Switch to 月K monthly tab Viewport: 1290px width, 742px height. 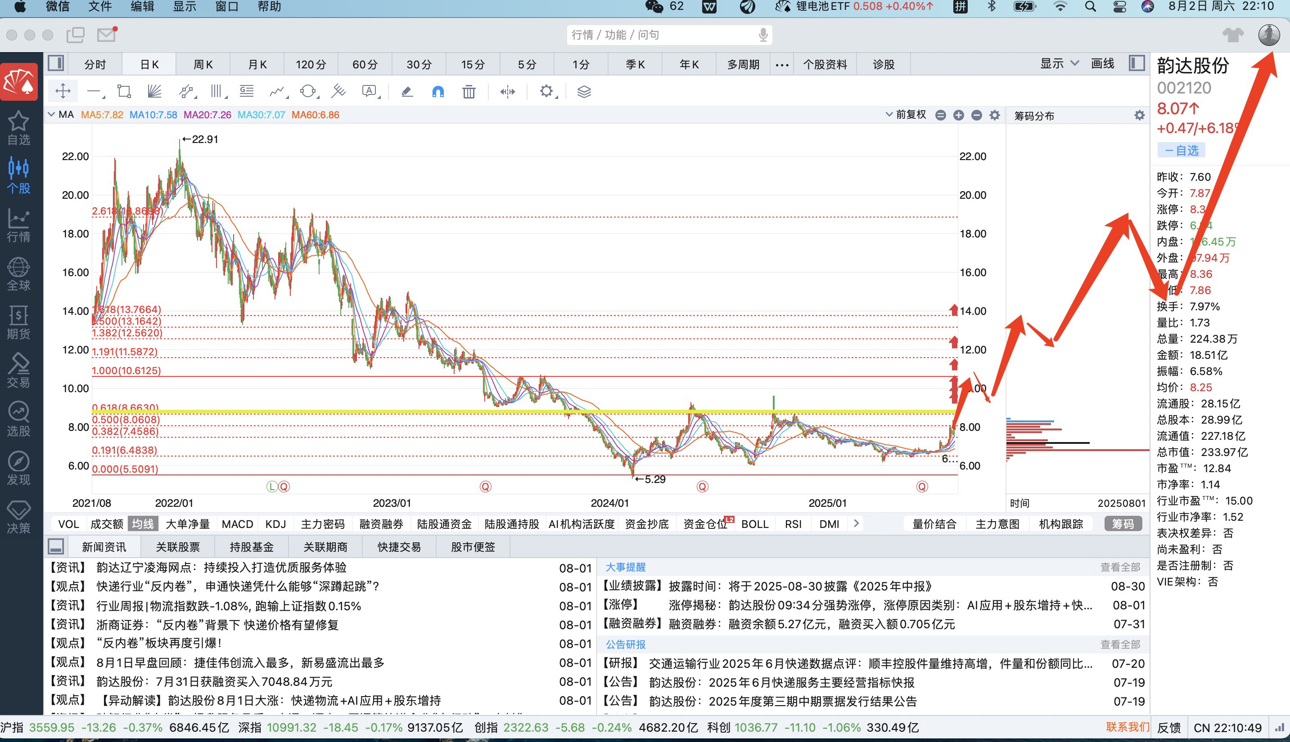pos(257,65)
